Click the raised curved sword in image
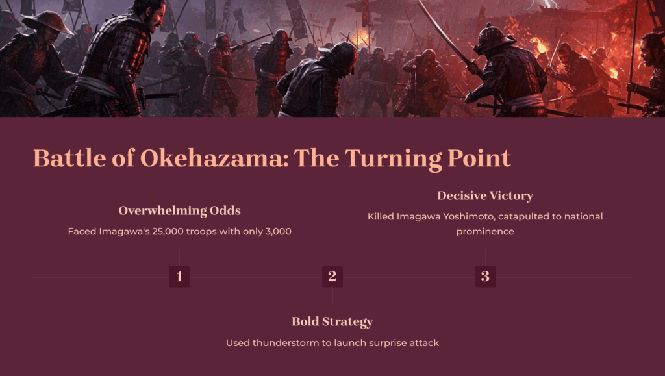 click(x=442, y=32)
